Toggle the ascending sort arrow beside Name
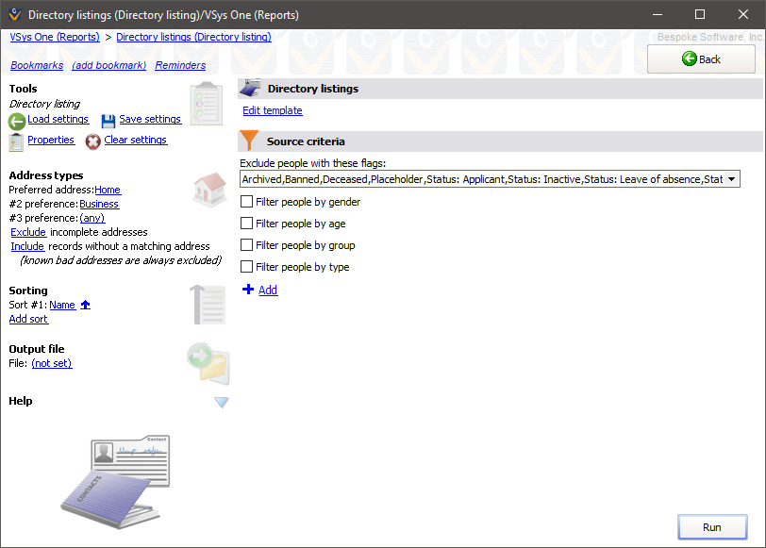 coord(85,305)
